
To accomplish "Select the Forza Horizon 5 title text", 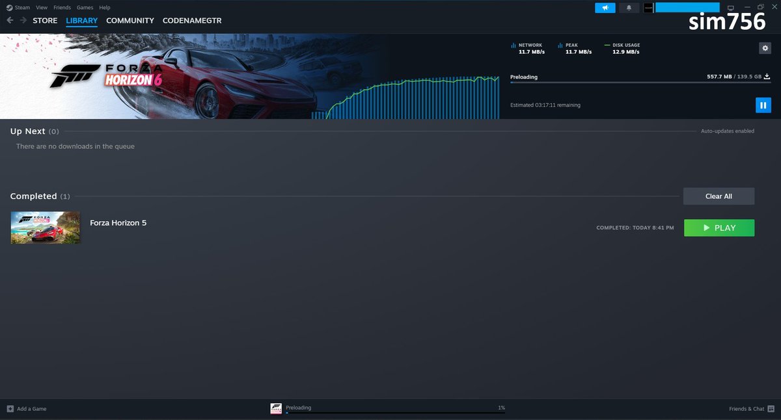I will pos(118,223).
